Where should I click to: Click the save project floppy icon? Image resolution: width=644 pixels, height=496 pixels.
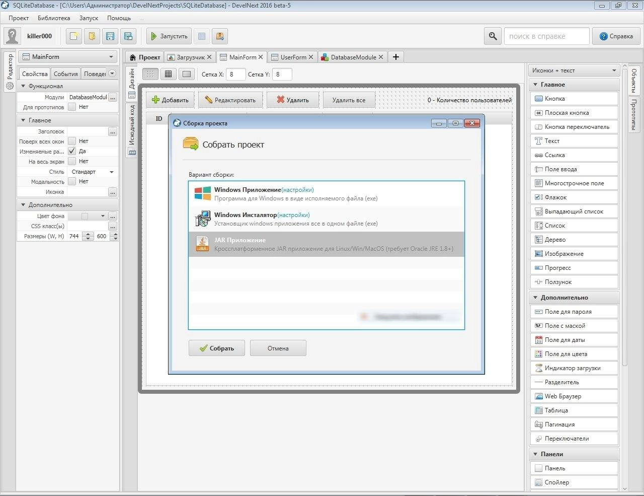110,36
